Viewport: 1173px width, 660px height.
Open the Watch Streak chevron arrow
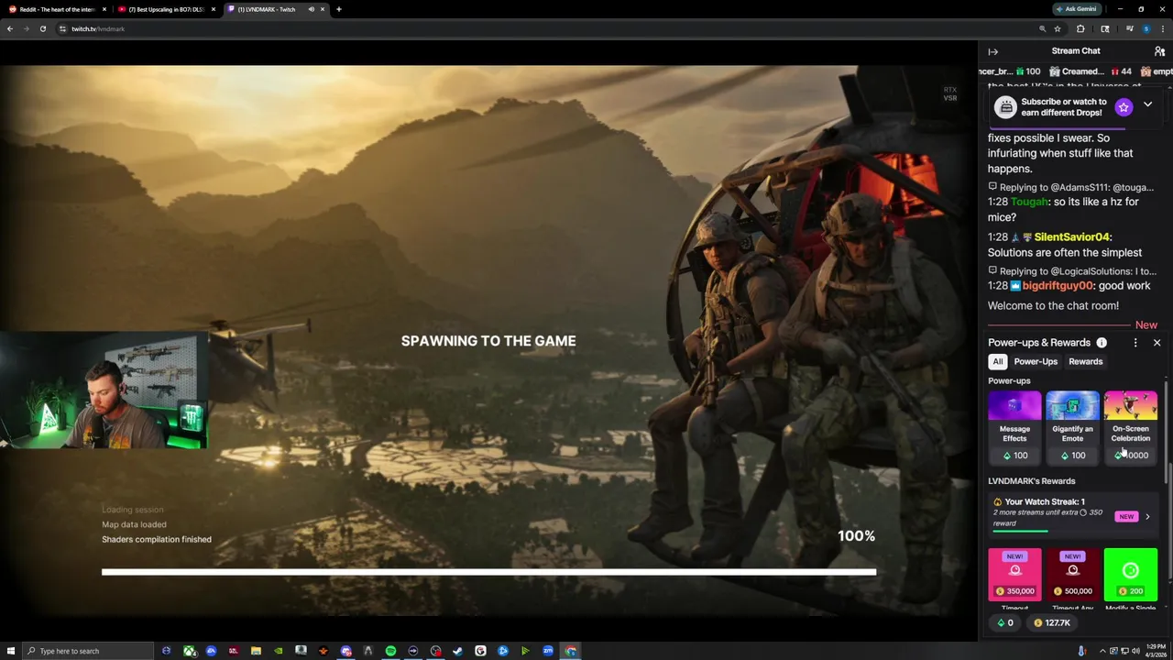coord(1147,516)
